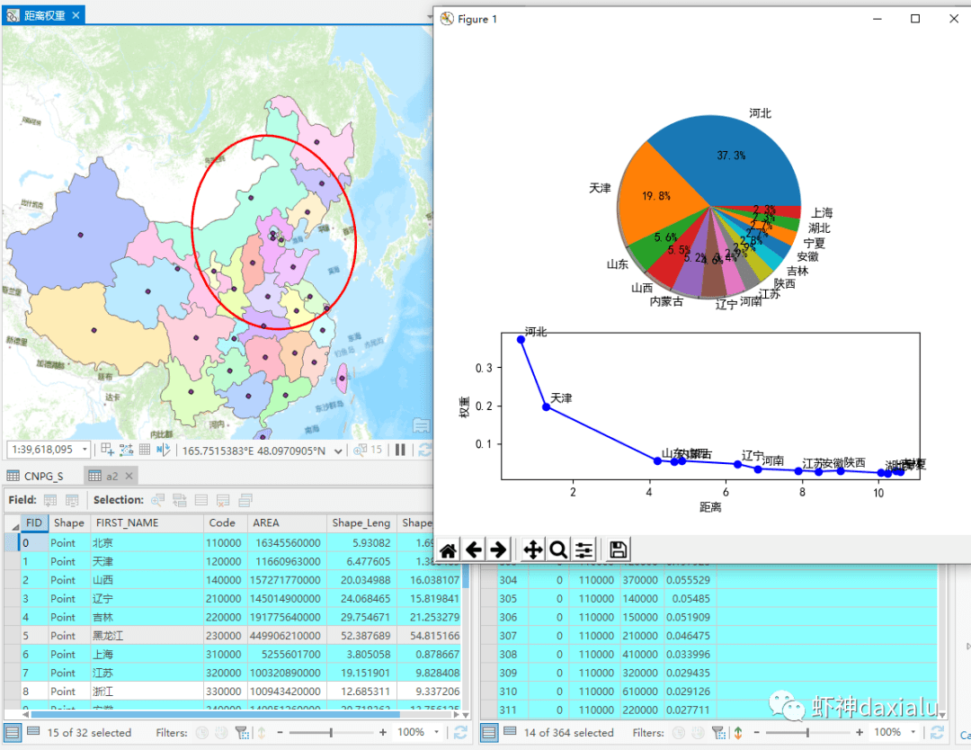
Task: Open Configure subplots in Figure 1
Action: [x=584, y=549]
